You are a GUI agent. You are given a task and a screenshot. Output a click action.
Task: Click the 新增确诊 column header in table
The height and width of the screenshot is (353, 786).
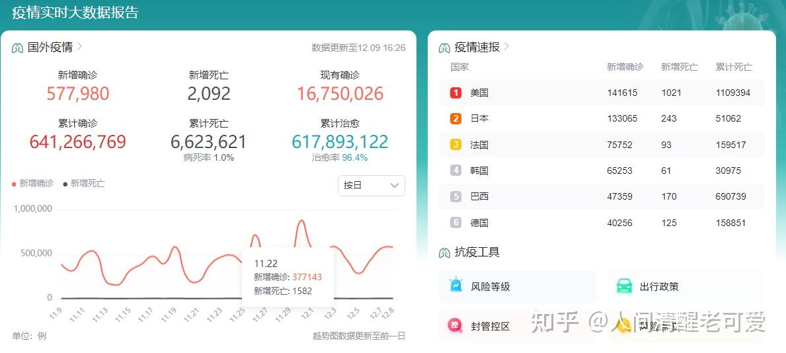coord(625,67)
